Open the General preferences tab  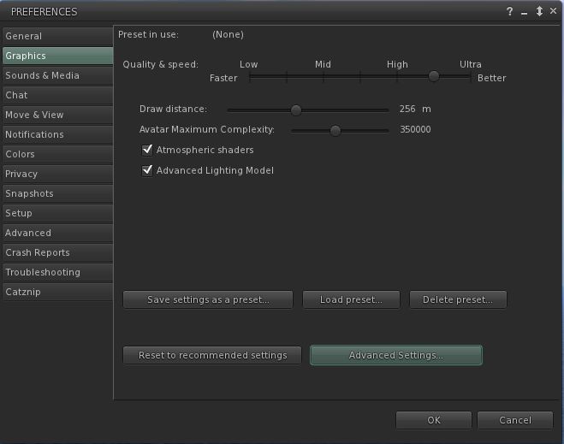[x=56, y=36]
